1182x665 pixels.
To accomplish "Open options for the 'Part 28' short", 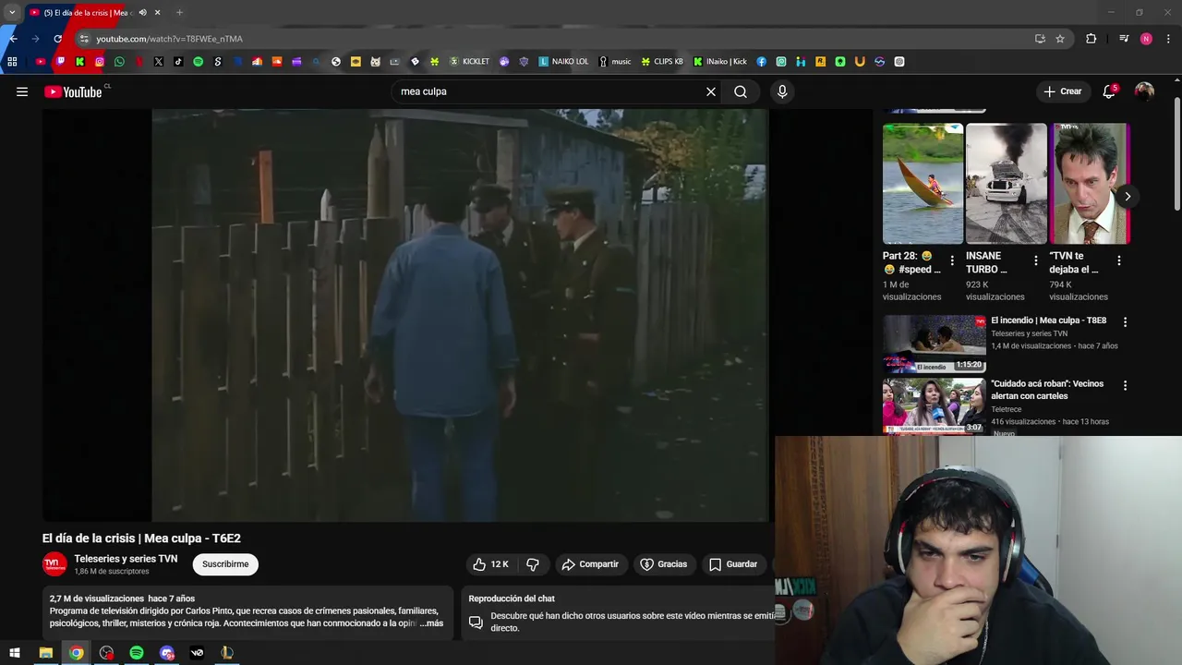I will (x=952, y=261).
